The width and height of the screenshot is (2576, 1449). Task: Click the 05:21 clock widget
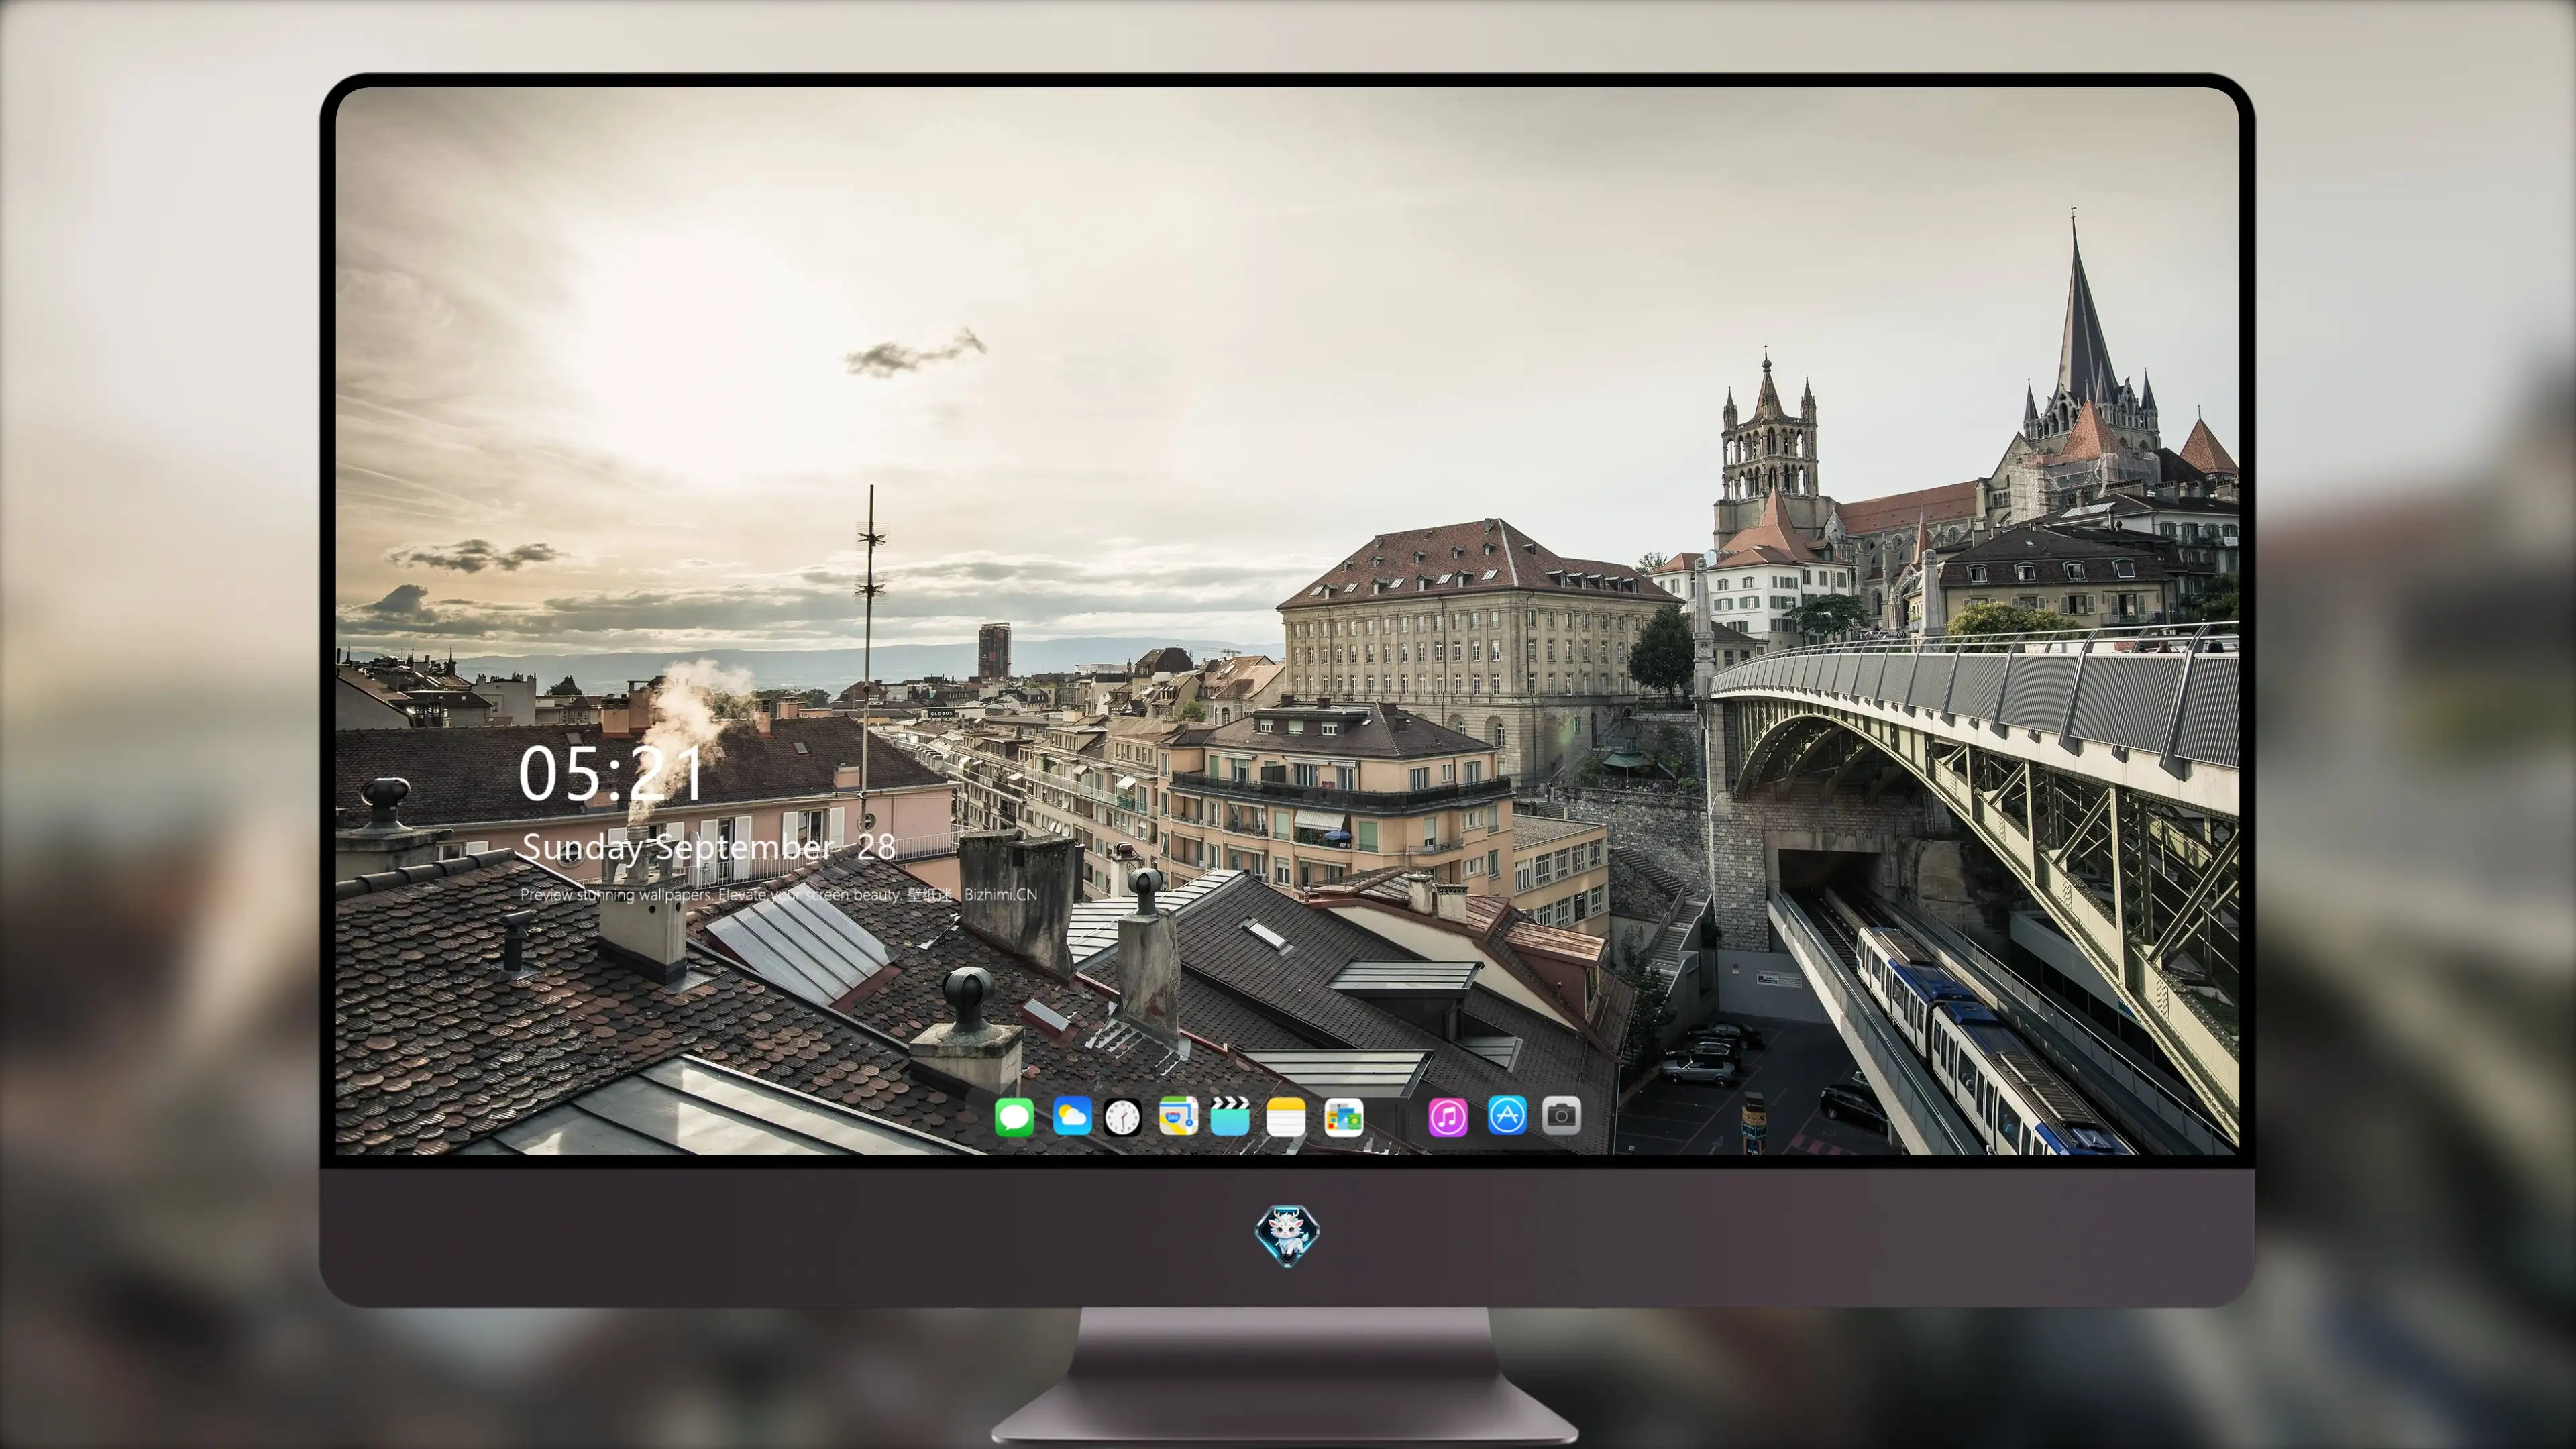[x=611, y=774]
